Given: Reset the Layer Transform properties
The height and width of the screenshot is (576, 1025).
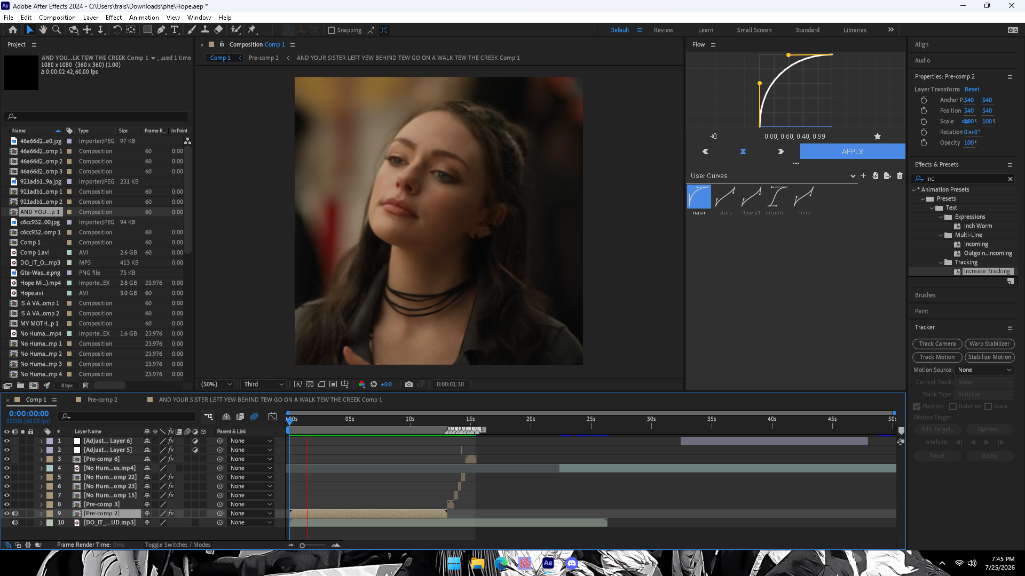Looking at the screenshot, I should (x=972, y=90).
